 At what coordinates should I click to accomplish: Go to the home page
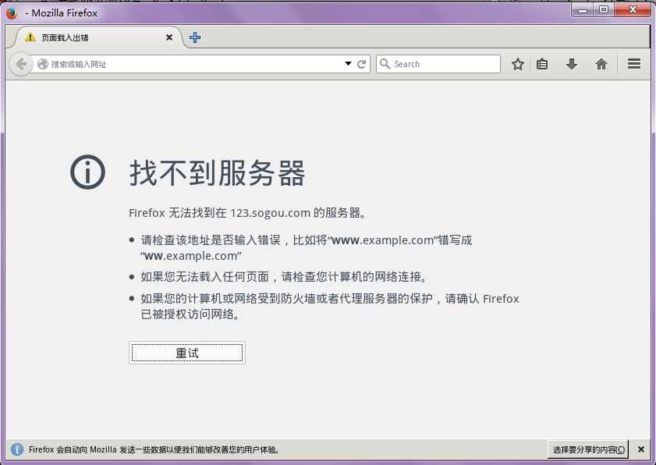[601, 64]
